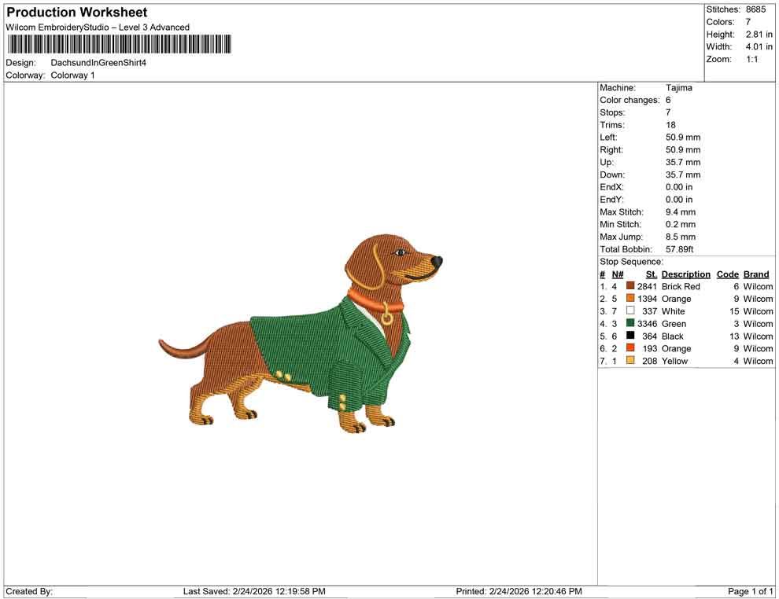Click the Brick Red thread color swatch
Image resolution: width=779 pixels, height=599 pixels.
click(x=629, y=286)
